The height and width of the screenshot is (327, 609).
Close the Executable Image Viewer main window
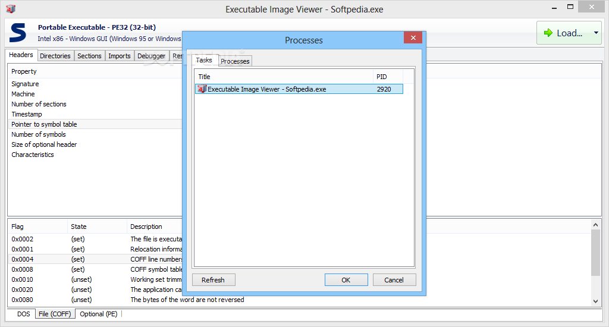pyautogui.click(x=591, y=7)
